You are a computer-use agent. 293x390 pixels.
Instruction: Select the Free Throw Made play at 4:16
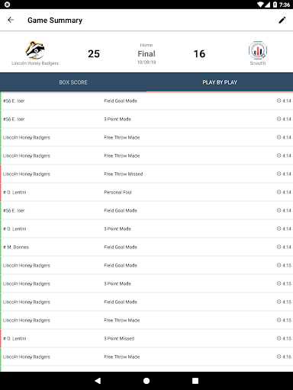tap(146, 356)
